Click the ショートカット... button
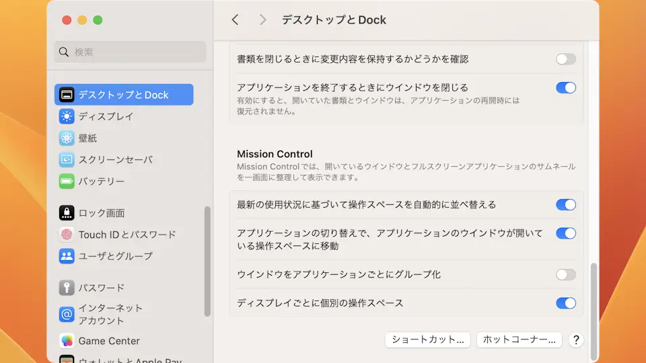This screenshot has height=363, width=646. pos(427,339)
